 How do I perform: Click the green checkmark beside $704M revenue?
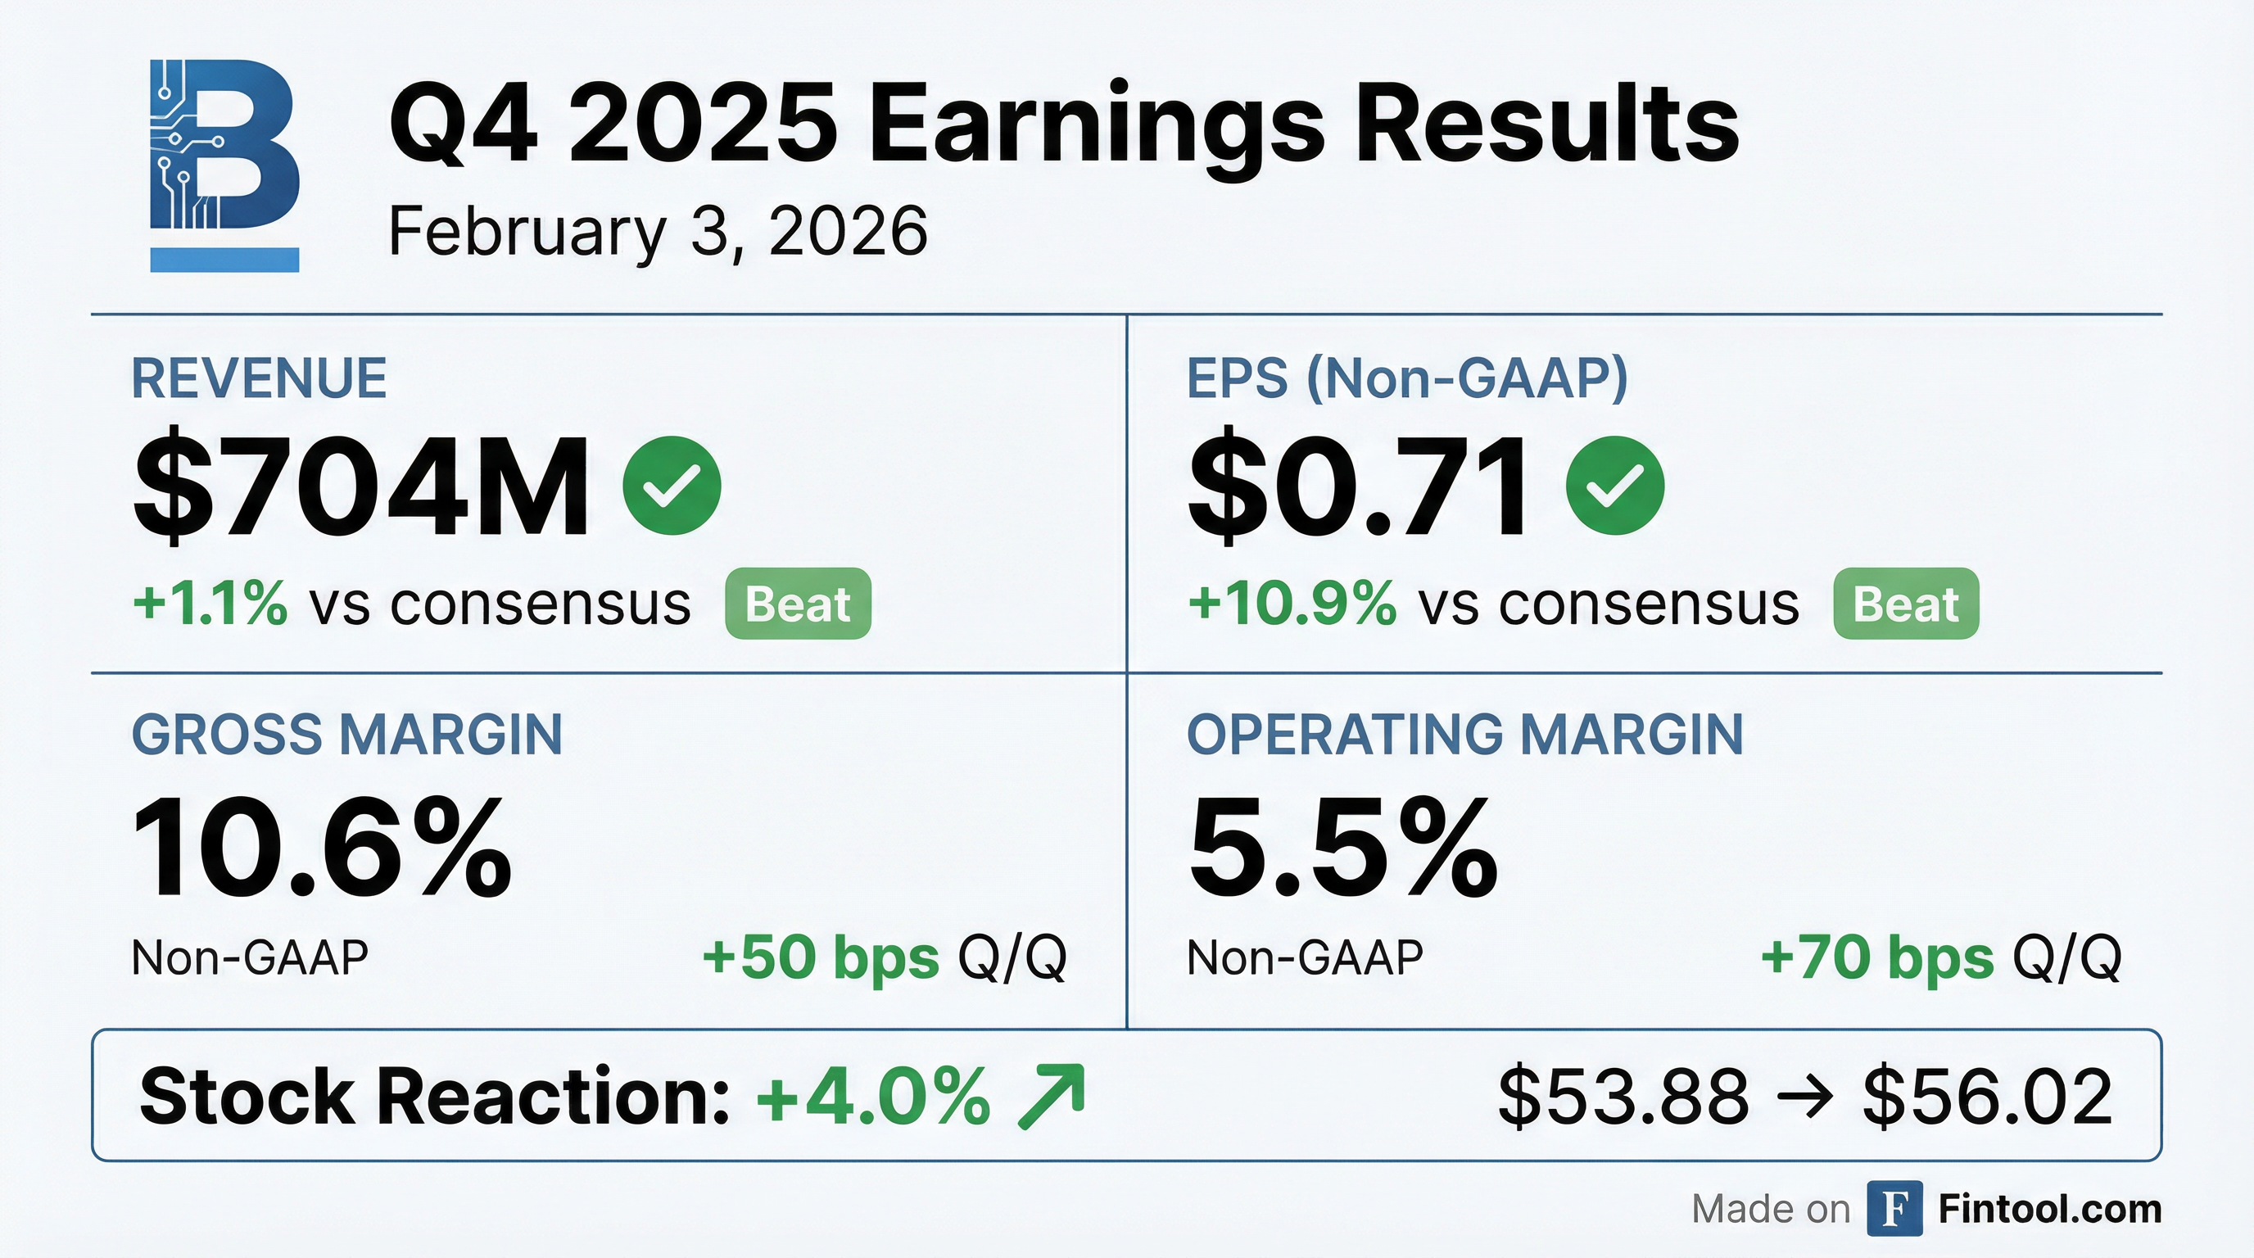(x=672, y=486)
